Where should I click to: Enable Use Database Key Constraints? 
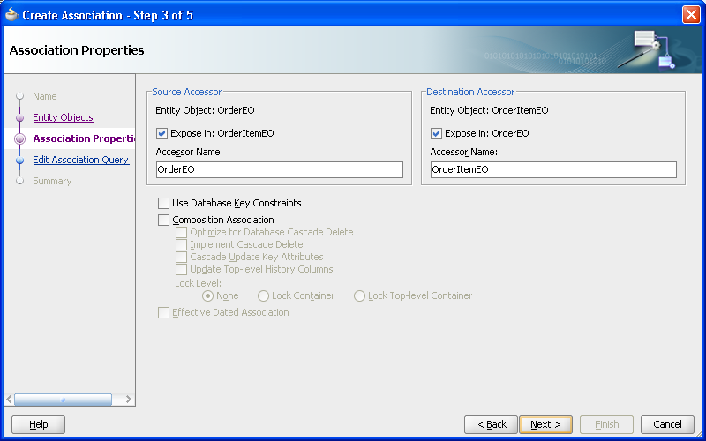point(163,204)
